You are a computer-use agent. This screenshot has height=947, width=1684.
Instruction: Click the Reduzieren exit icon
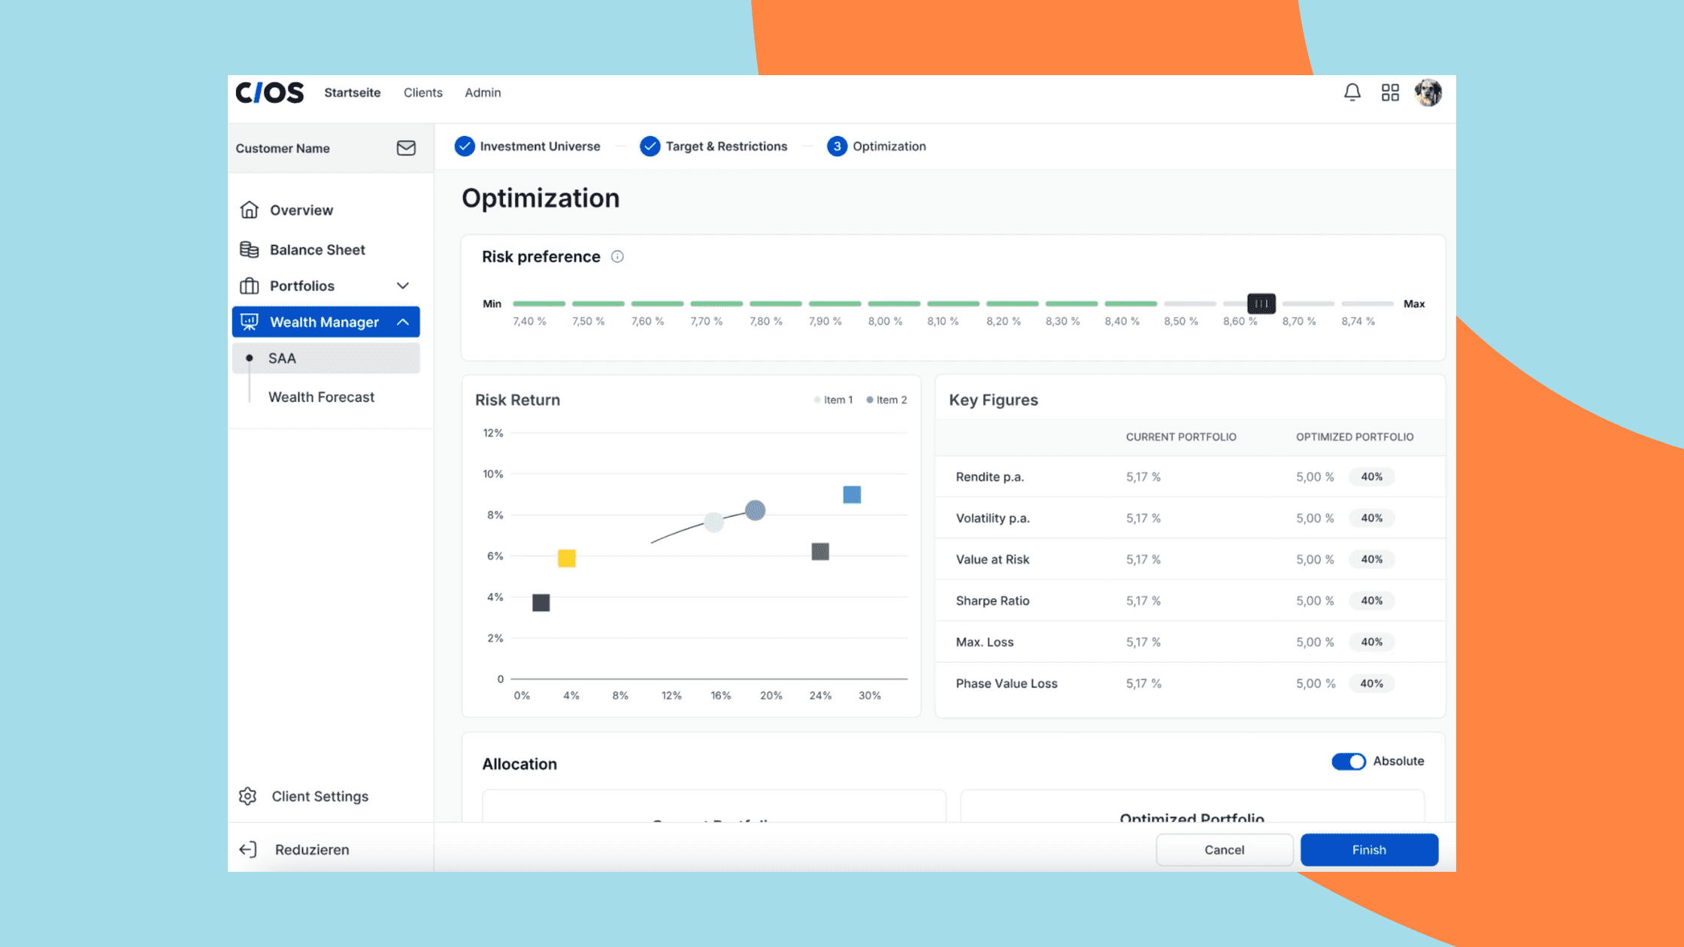coord(247,849)
